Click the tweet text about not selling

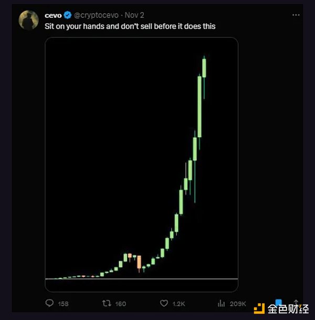[130, 26]
